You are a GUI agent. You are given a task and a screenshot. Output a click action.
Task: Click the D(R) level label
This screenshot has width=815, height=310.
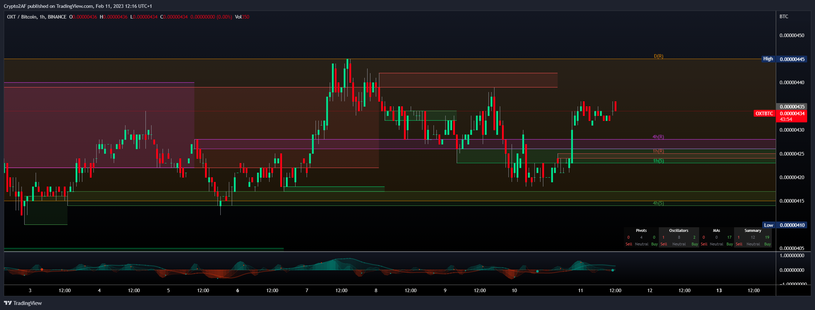(658, 56)
